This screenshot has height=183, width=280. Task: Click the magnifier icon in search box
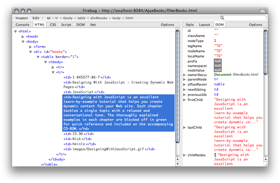point(222,18)
